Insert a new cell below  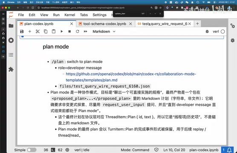(30, 31)
